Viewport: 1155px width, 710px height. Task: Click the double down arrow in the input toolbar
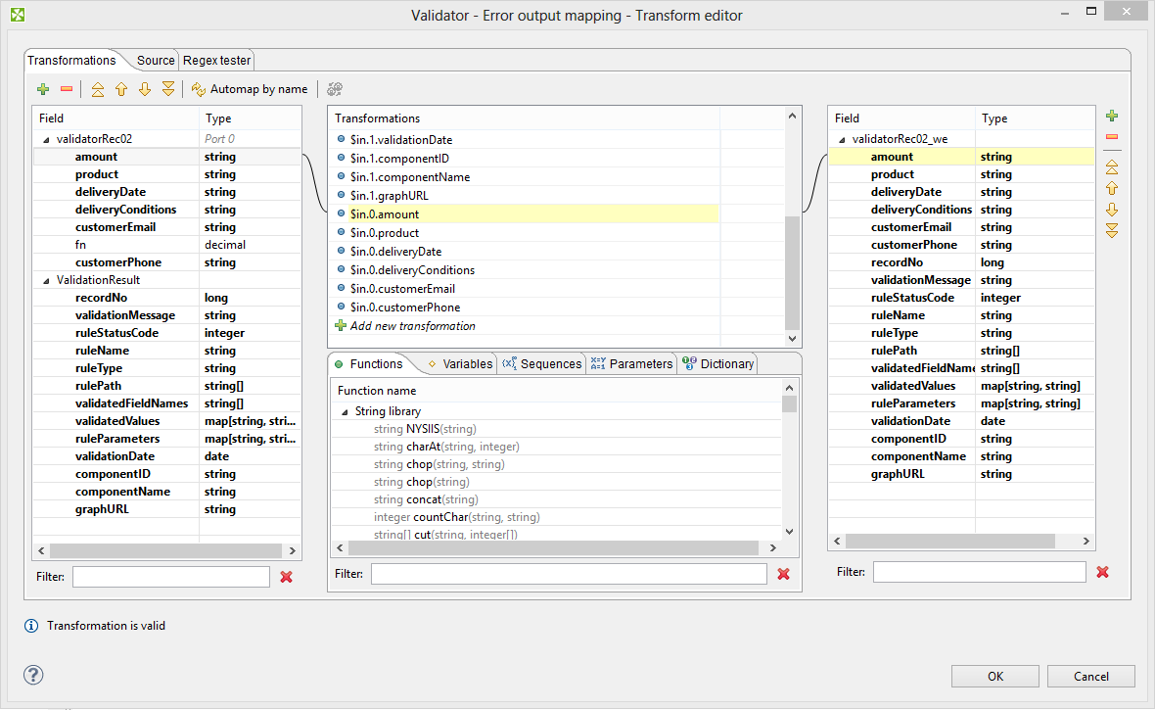pyautogui.click(x=168, y=89)
